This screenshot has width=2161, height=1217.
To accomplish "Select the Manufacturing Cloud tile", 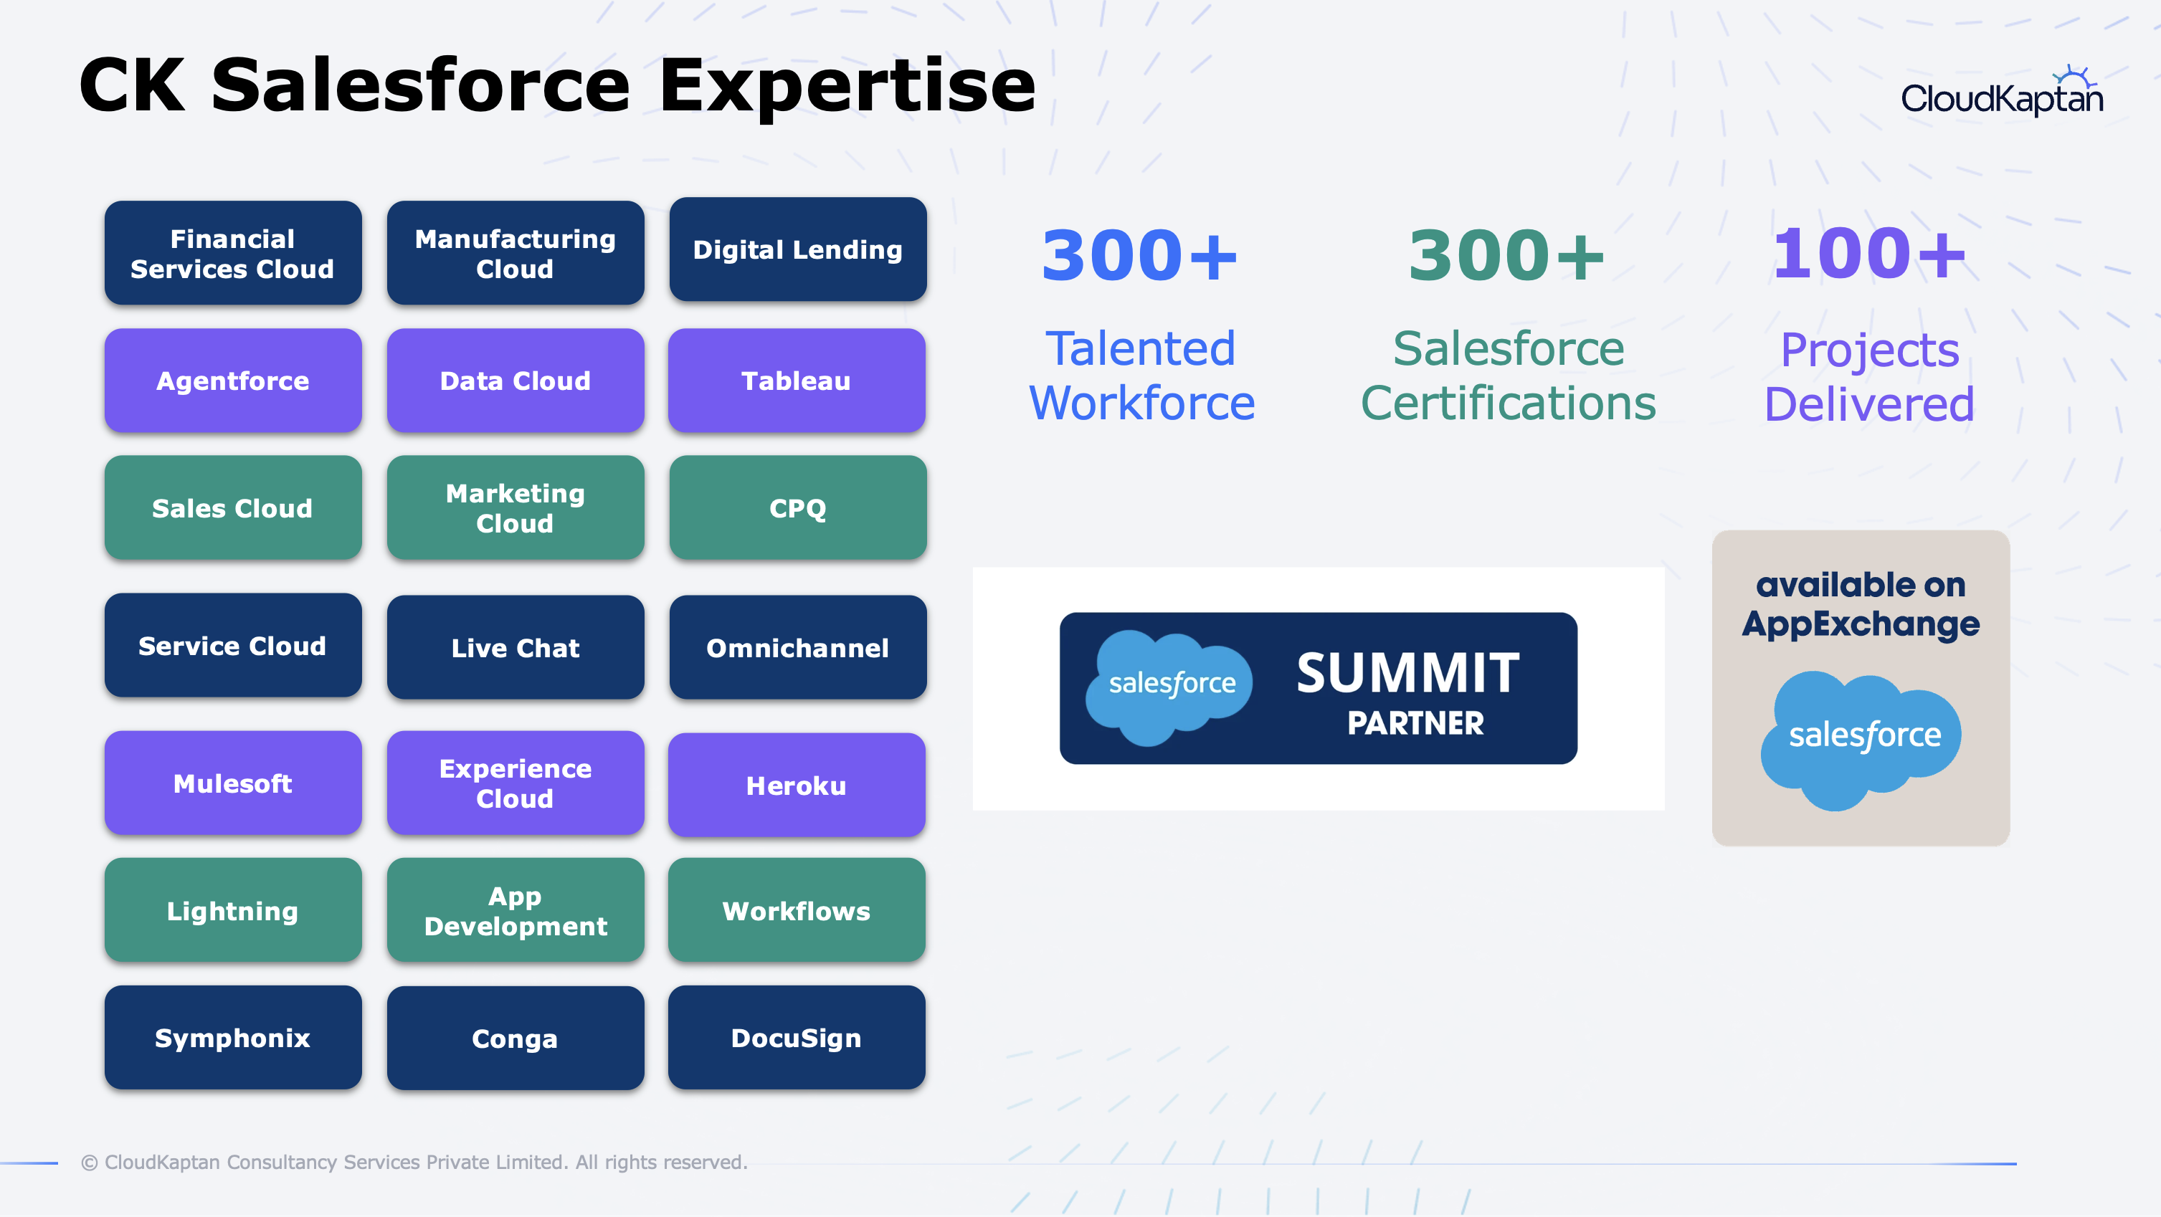I will 515,252.
